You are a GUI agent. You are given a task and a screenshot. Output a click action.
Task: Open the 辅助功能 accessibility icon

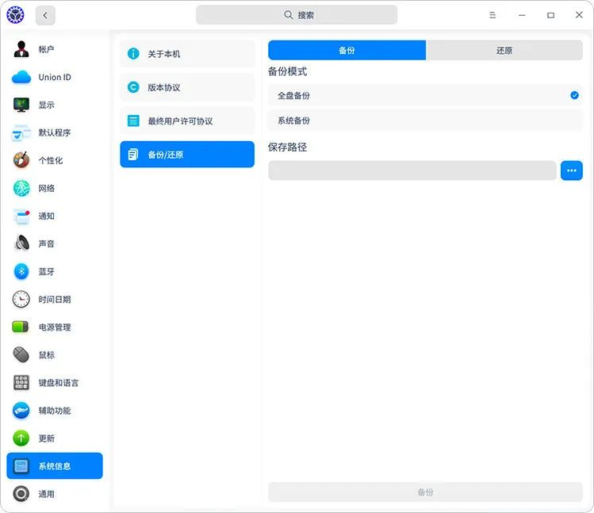[21, 411]
